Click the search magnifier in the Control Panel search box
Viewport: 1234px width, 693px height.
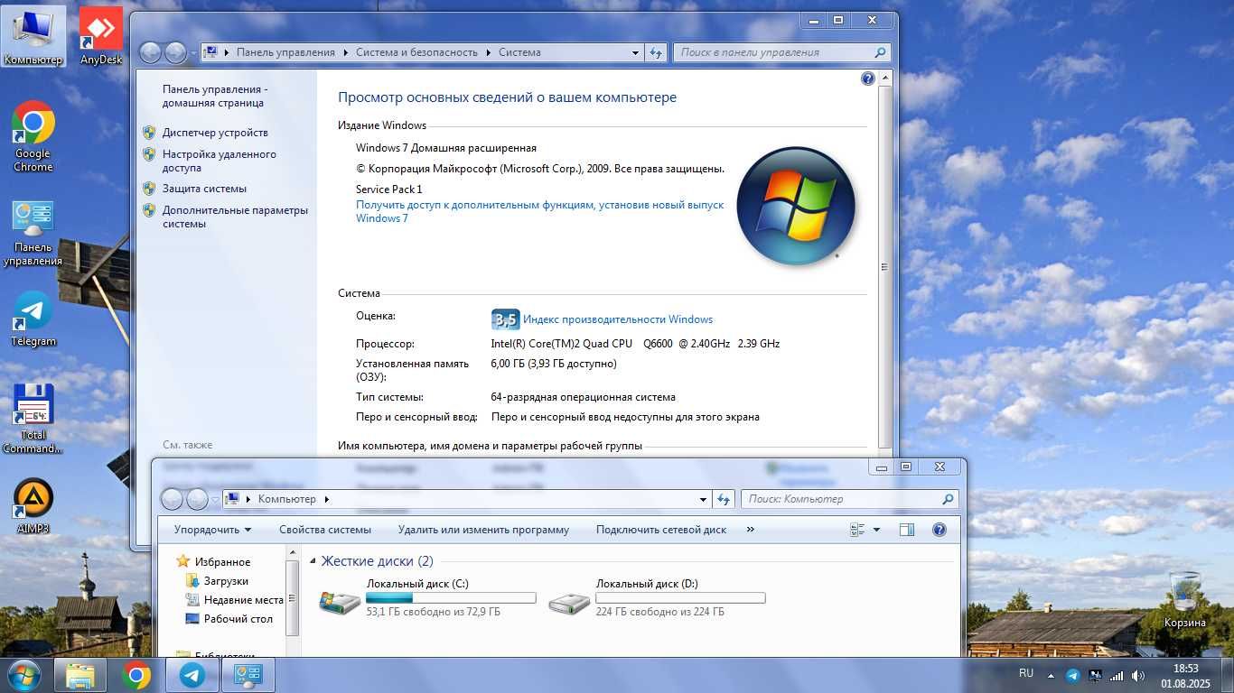pyautogui.click(x=881, y=52)
